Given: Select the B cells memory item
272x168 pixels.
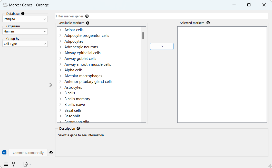Looking at the screenshot, I should point(77,99).
